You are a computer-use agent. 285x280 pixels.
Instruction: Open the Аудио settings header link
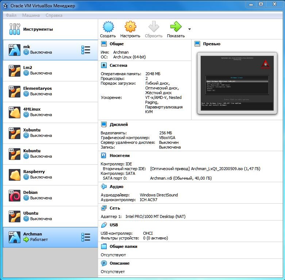[x=116, y=187]
